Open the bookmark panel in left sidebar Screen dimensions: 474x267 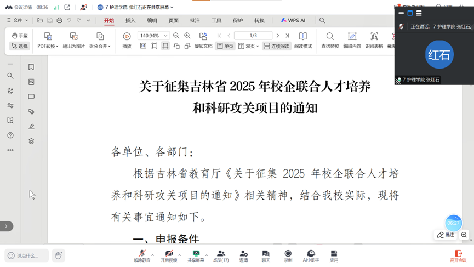[31, 67]
